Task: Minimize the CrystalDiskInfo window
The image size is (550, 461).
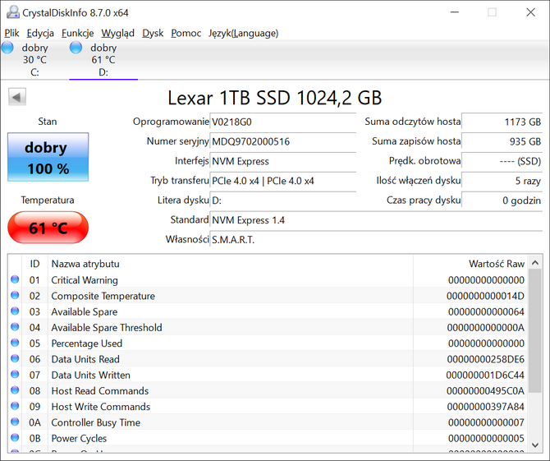Action: click(x=455, y=12)
